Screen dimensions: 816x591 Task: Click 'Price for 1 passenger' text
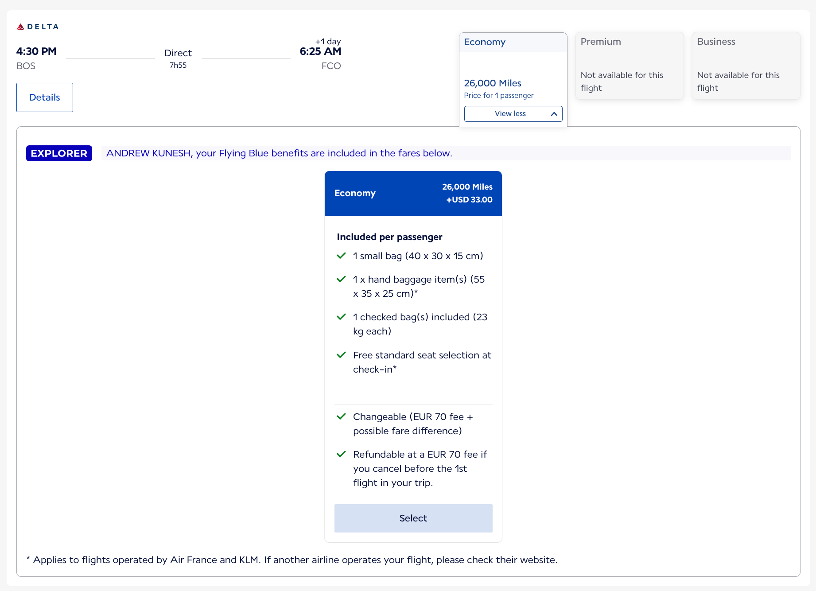499,96
